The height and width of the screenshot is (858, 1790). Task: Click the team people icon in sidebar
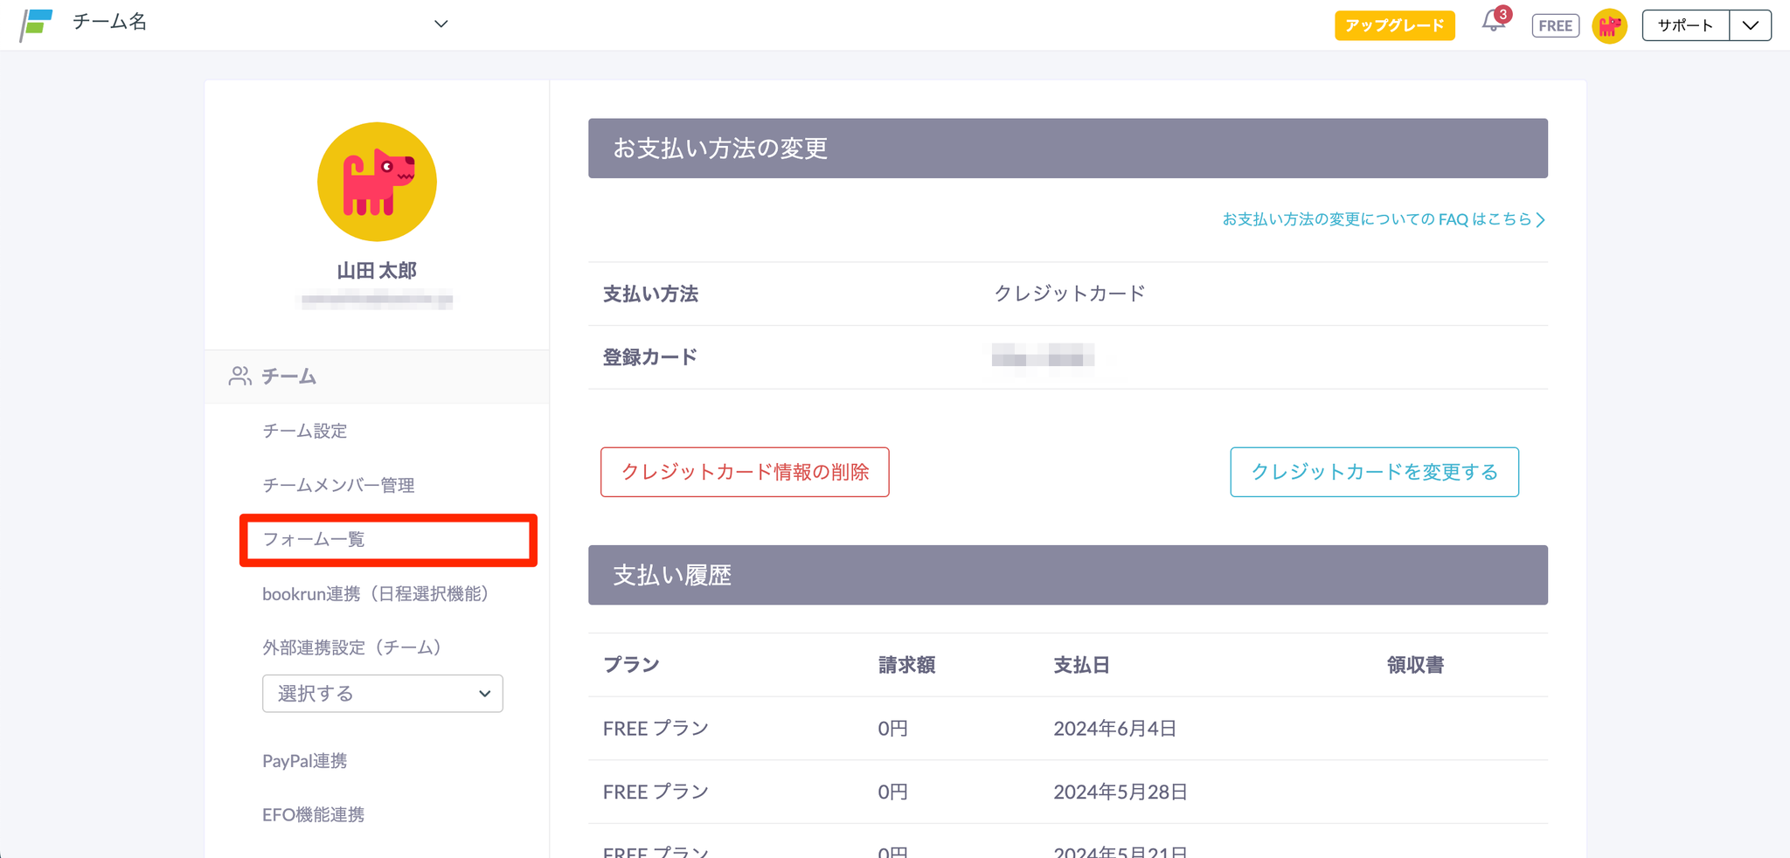pos(239,377)
